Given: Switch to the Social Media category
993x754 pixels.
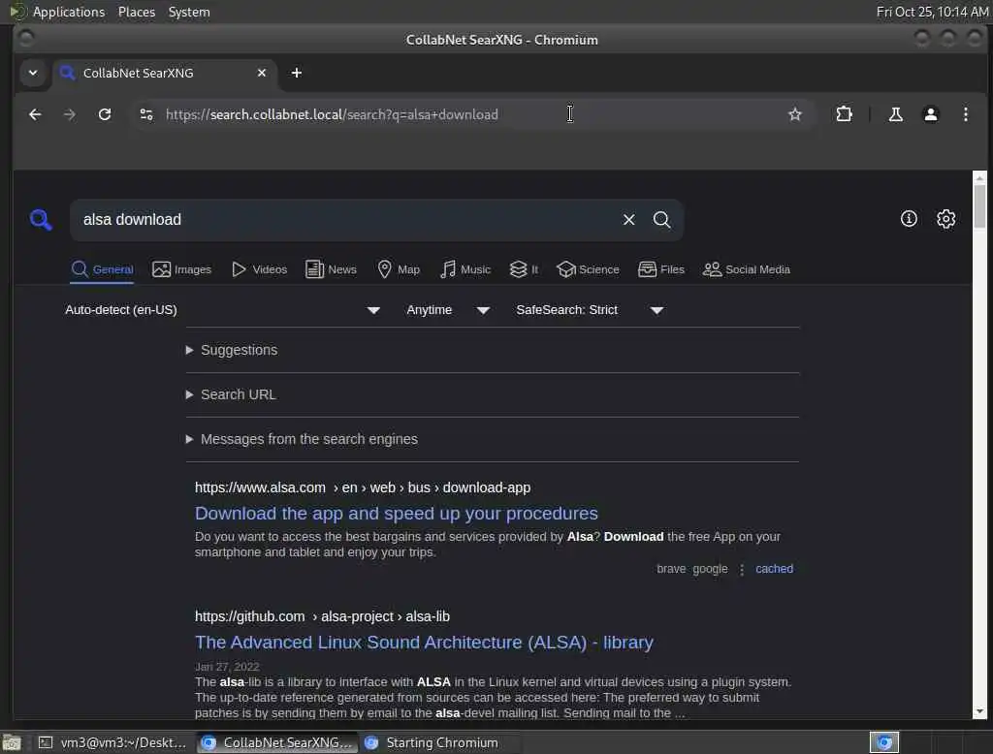Looking at the screenshot, I should coord(747,269).
